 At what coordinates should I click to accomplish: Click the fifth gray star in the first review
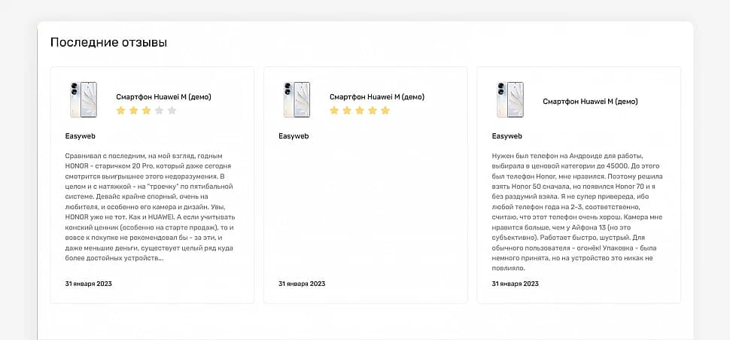click(x=172, y=111)
